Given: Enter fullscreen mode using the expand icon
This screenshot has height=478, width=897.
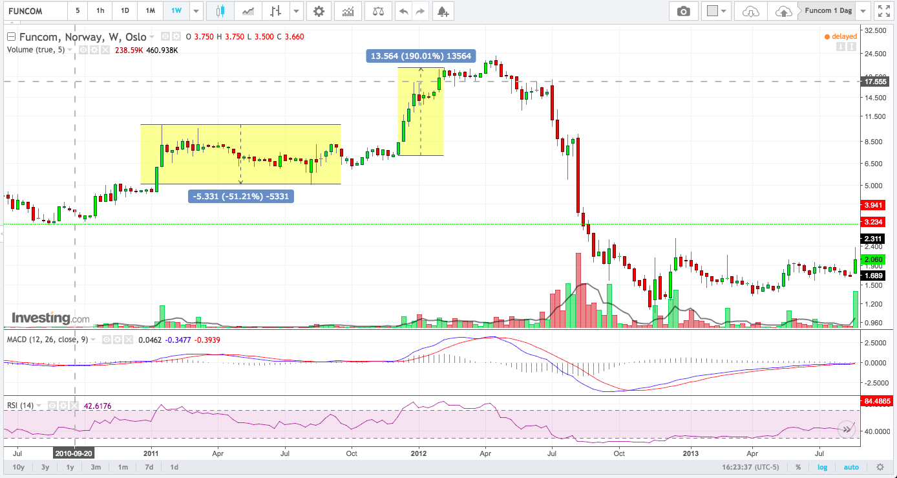Looking at the screenshot, I should tap(882, 11).
